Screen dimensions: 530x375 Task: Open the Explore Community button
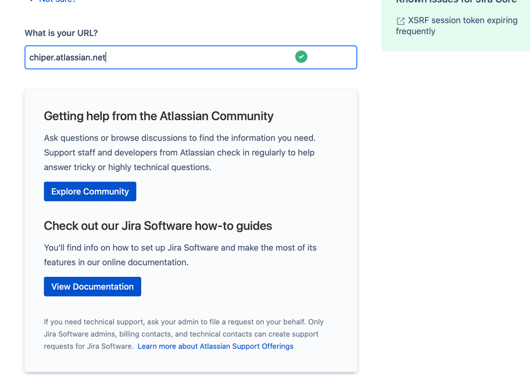[x=90, y=191]
